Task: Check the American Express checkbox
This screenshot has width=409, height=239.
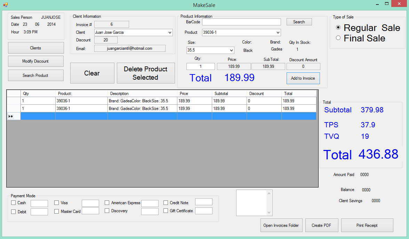Action: pos(107,203)
